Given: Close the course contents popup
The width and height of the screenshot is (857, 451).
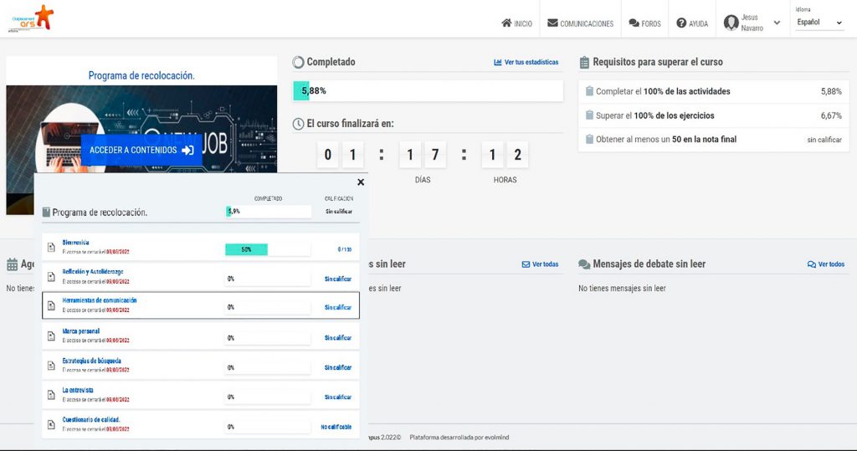Looking at the screenshot, I should [x=361, y=182].
